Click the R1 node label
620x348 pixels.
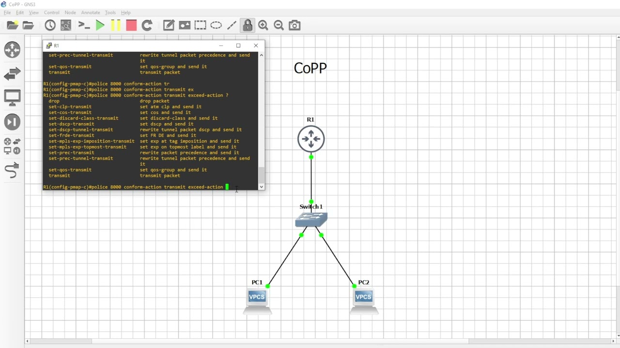[310, 119]
